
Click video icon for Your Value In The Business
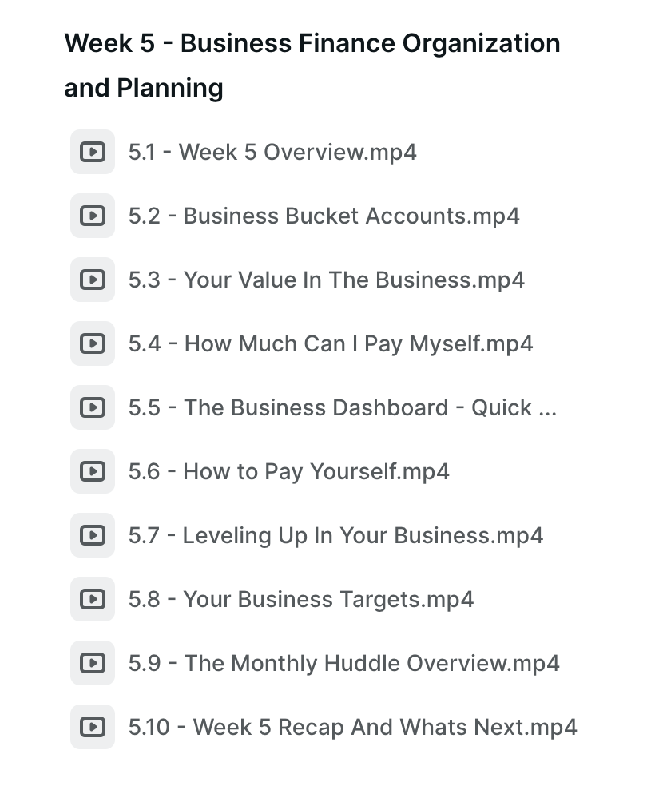(93, 280)
